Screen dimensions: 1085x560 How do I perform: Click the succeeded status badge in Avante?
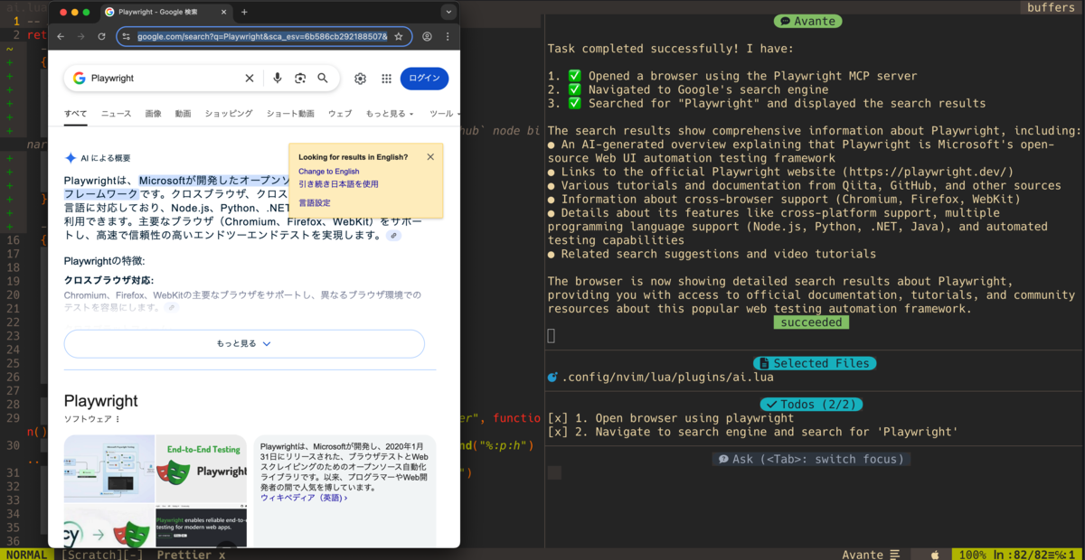tap(812, 322)
